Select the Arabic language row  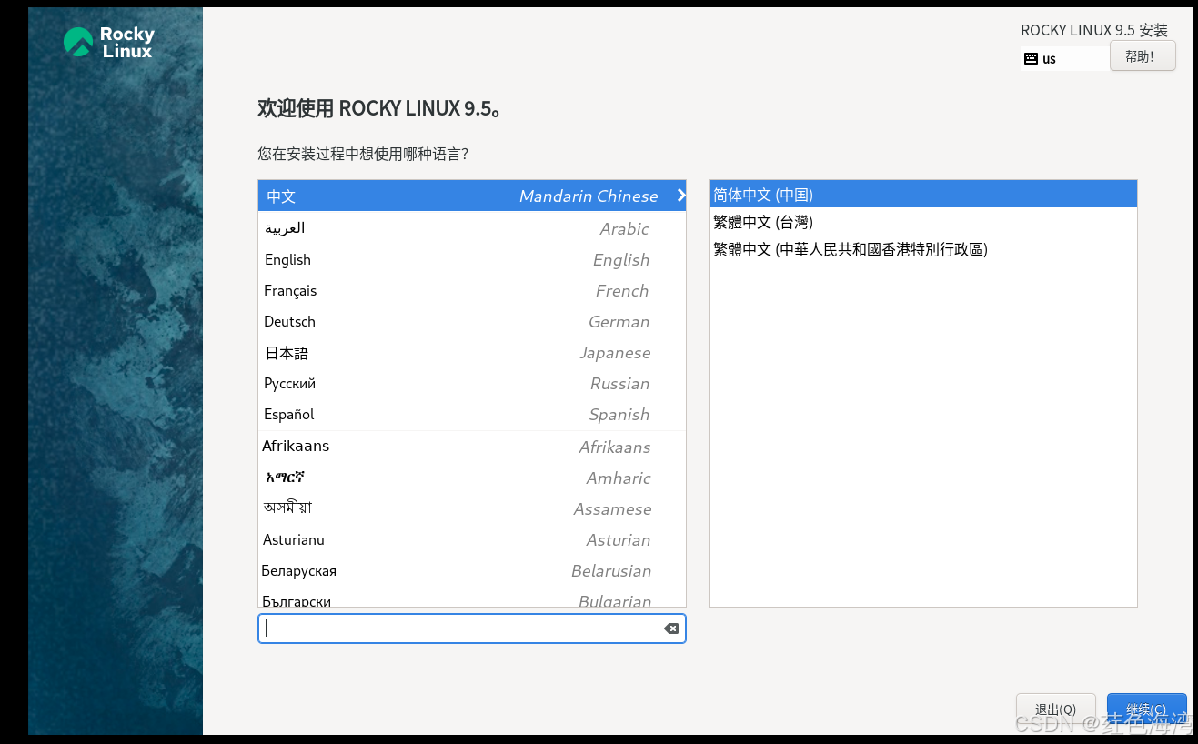pos(471,228)
